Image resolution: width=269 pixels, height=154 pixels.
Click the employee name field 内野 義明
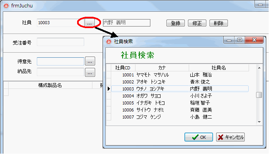pyautogui.click(x=126, y=23)
